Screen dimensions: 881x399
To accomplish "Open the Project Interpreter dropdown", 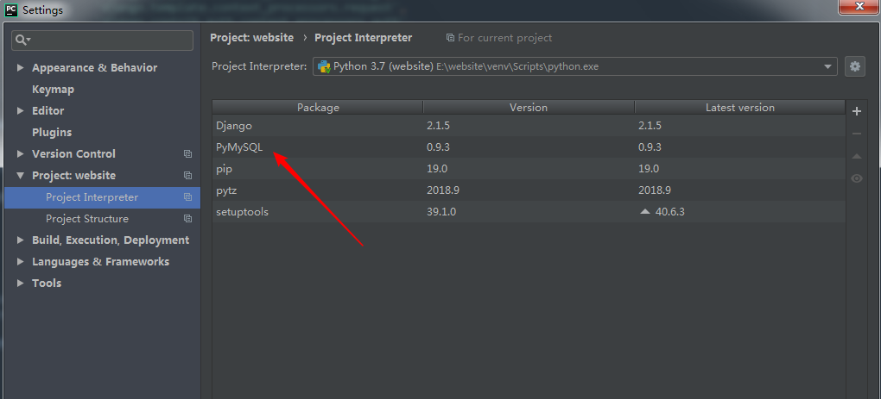I will point(574,66).
